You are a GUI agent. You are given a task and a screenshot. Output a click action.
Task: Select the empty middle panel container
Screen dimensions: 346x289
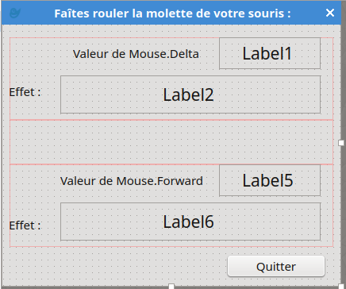(171, 142)
